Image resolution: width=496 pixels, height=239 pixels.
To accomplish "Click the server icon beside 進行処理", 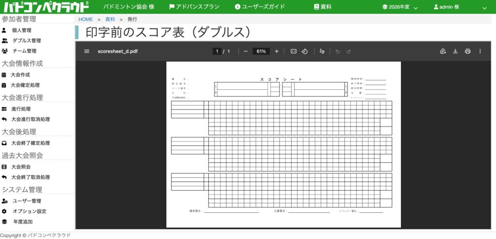I will pos(4,109).
